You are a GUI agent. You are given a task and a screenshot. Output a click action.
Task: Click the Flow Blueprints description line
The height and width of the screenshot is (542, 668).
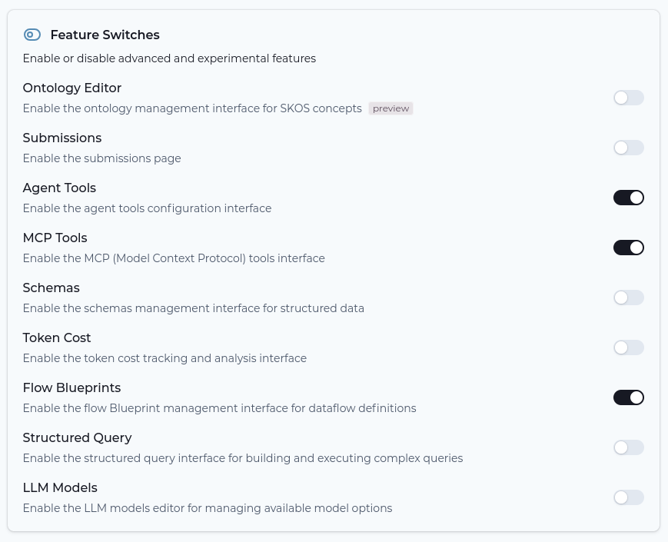(x=218, y=408)
